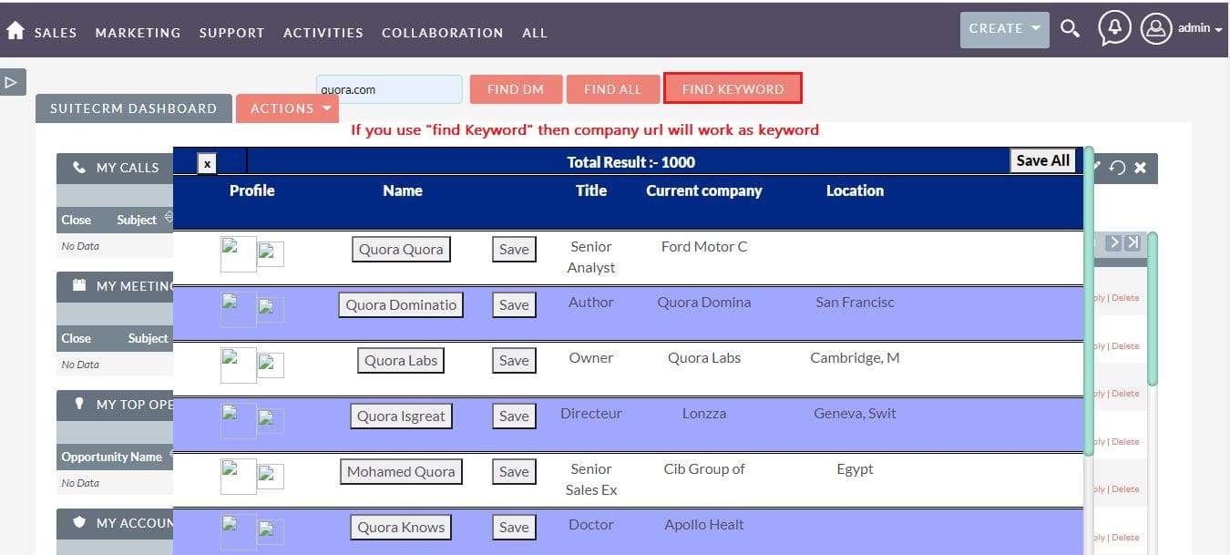Save the Quora Isgreat result
This screenshot has height=555, width=1230.
(x=514, y=416)
